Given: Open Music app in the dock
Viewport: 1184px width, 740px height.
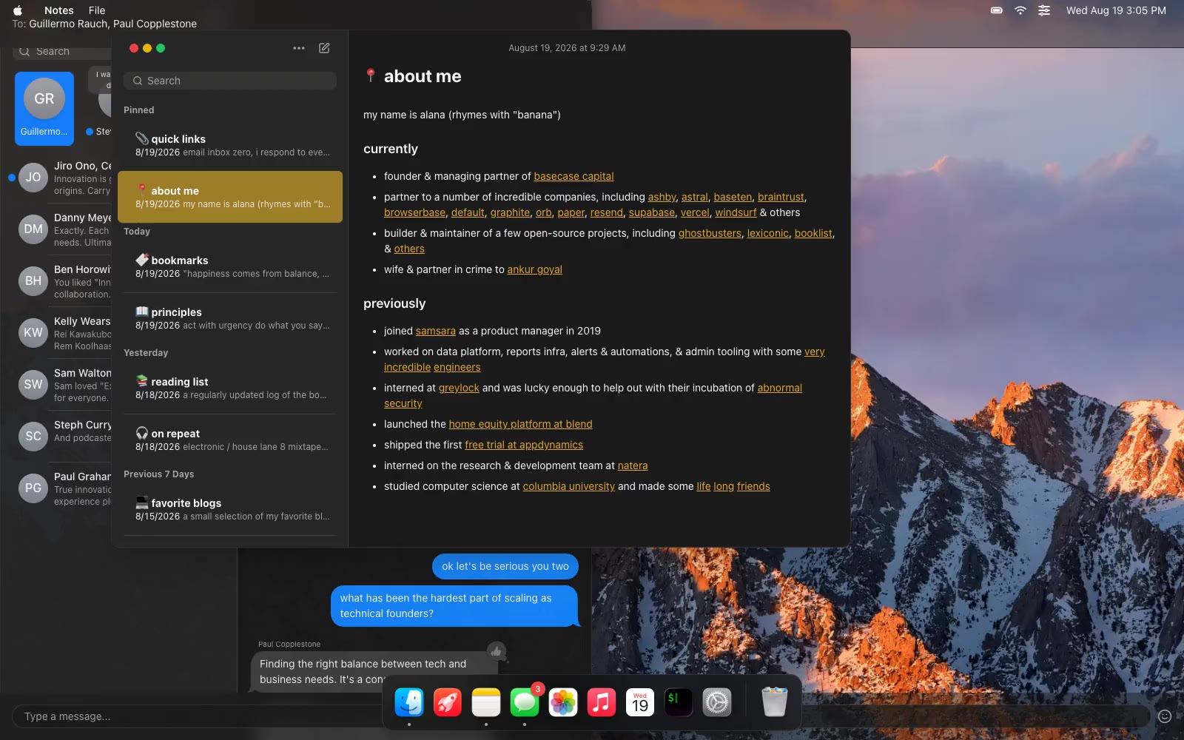Looking at the screenshot, I should coord(602,702).
